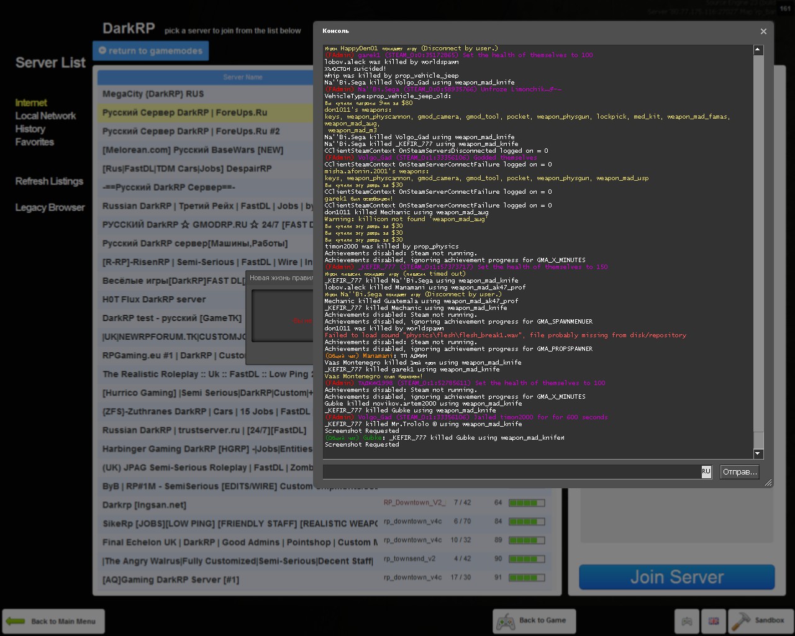Viewport: 795px width, 636px height.
Task: Click the console window resize grip
Action: coord(768,483)
